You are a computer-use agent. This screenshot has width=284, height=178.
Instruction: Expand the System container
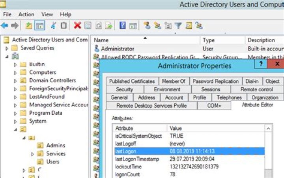pos(15,122)
